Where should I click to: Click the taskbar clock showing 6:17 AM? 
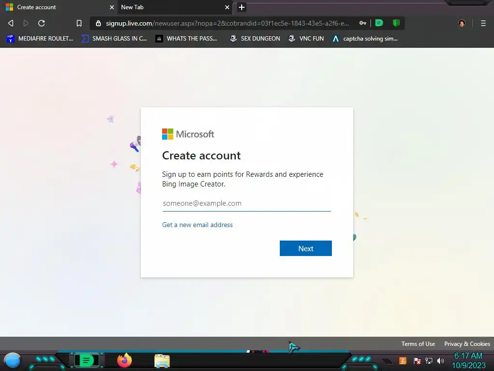(x=468, y=360)
